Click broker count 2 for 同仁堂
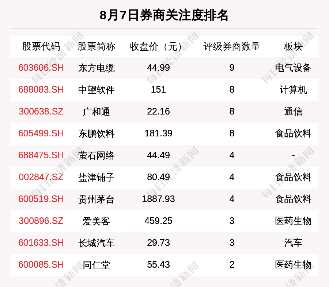The image size is (329, 287). pyautogui.click(x=232, y=265)
